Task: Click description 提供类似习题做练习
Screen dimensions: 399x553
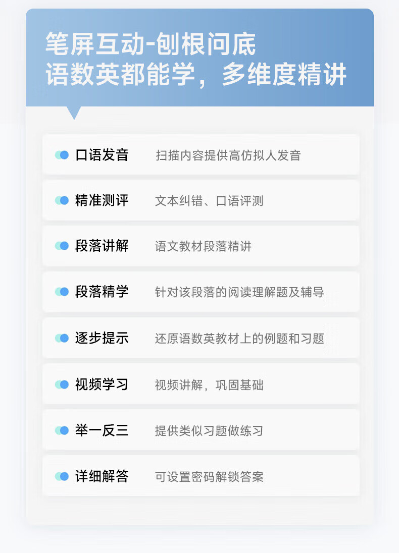Action: pyautogui.click(x=209, y=431)
